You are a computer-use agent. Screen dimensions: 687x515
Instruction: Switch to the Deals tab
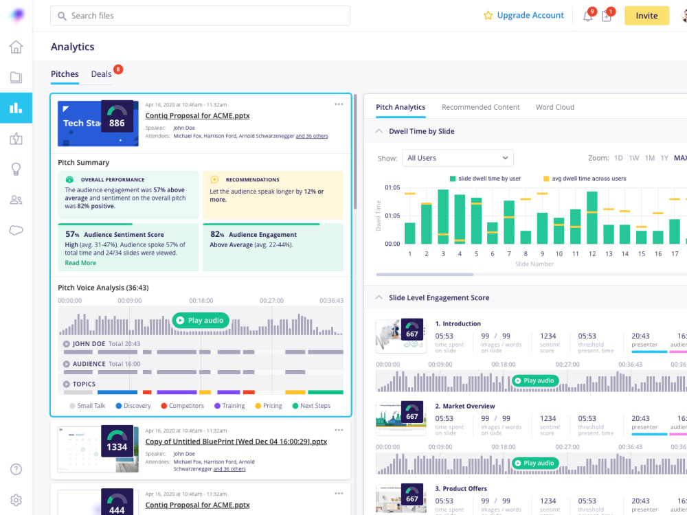click(101, 74)
